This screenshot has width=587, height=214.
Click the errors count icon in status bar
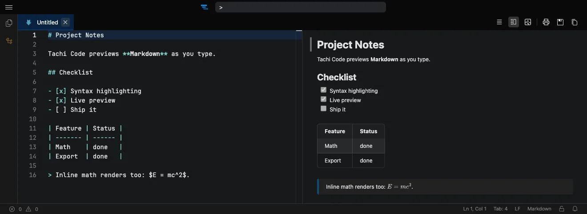point(12,209)
